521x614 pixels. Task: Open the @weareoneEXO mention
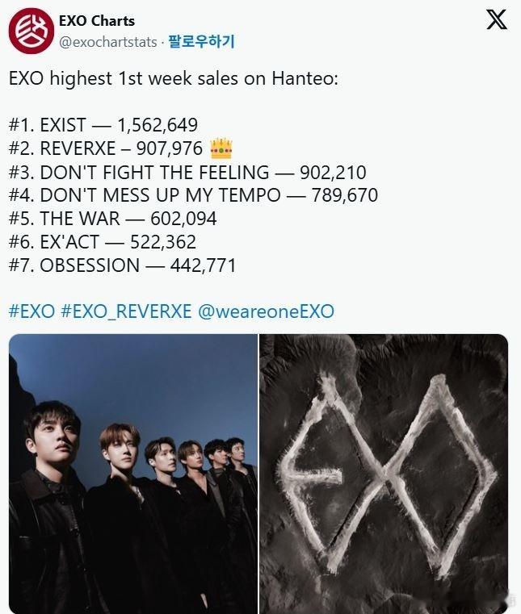point(267,311)
